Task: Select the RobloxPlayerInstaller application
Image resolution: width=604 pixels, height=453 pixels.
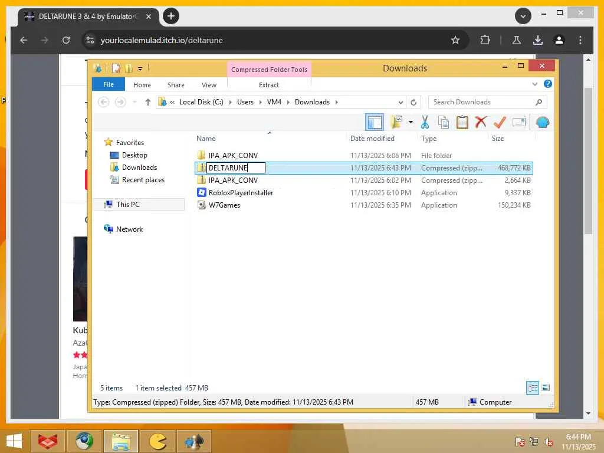Action: click(363, 193)
